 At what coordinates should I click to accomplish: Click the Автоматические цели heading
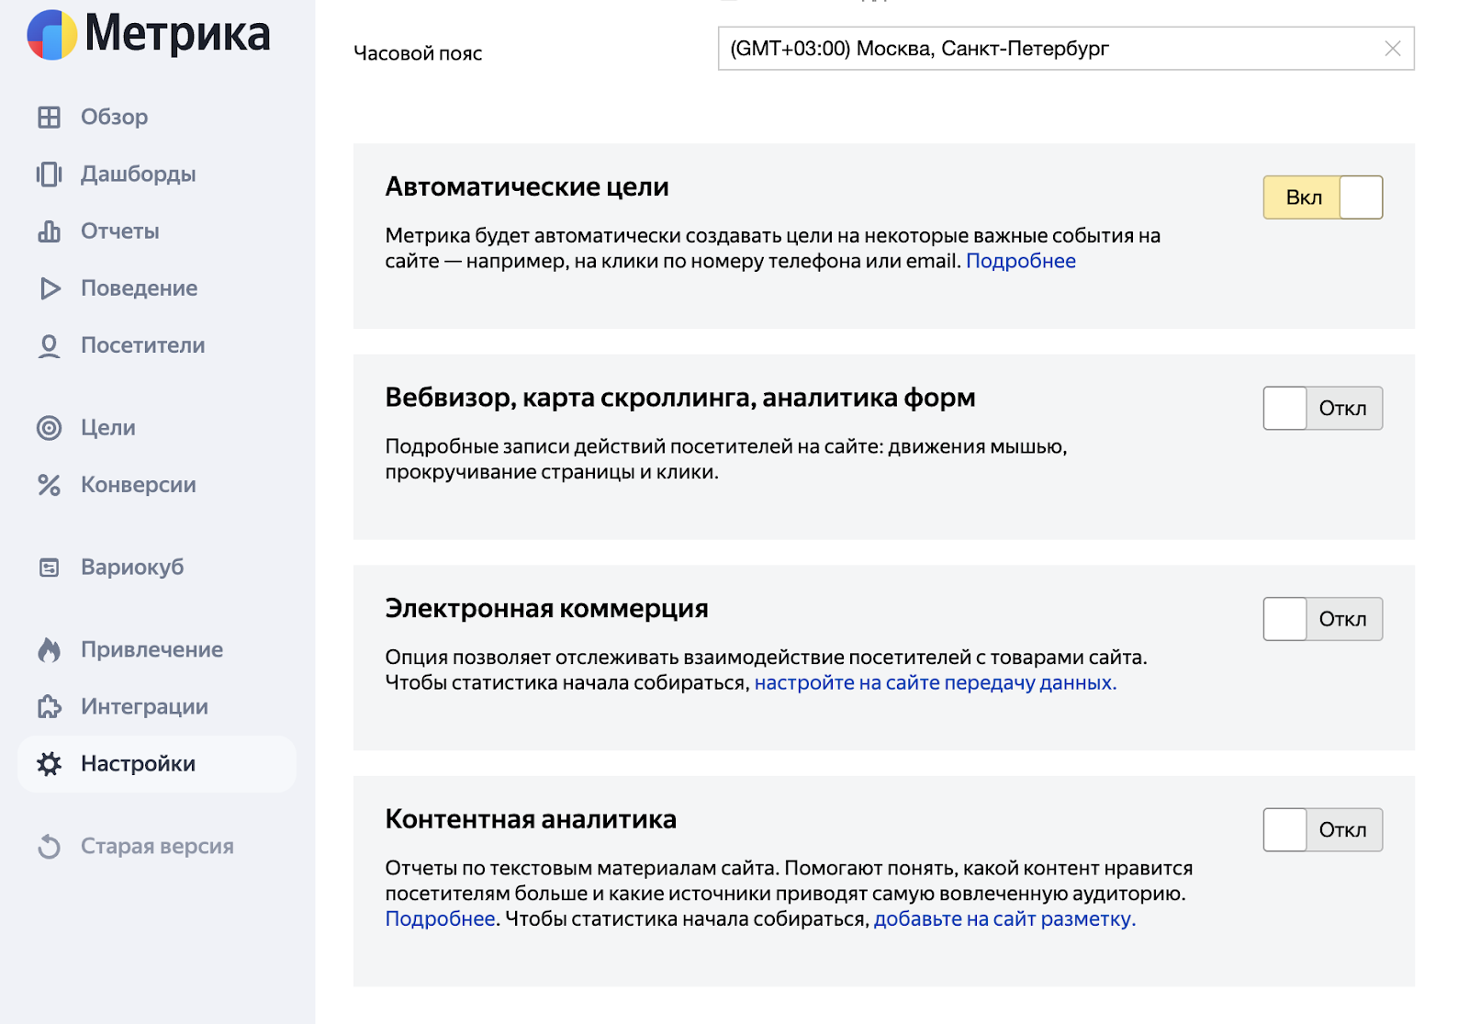[527, 187]
